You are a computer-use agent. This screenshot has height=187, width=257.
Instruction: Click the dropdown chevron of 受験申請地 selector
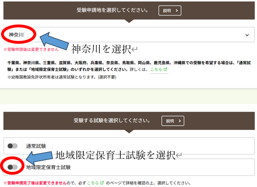tap(247, 35)
